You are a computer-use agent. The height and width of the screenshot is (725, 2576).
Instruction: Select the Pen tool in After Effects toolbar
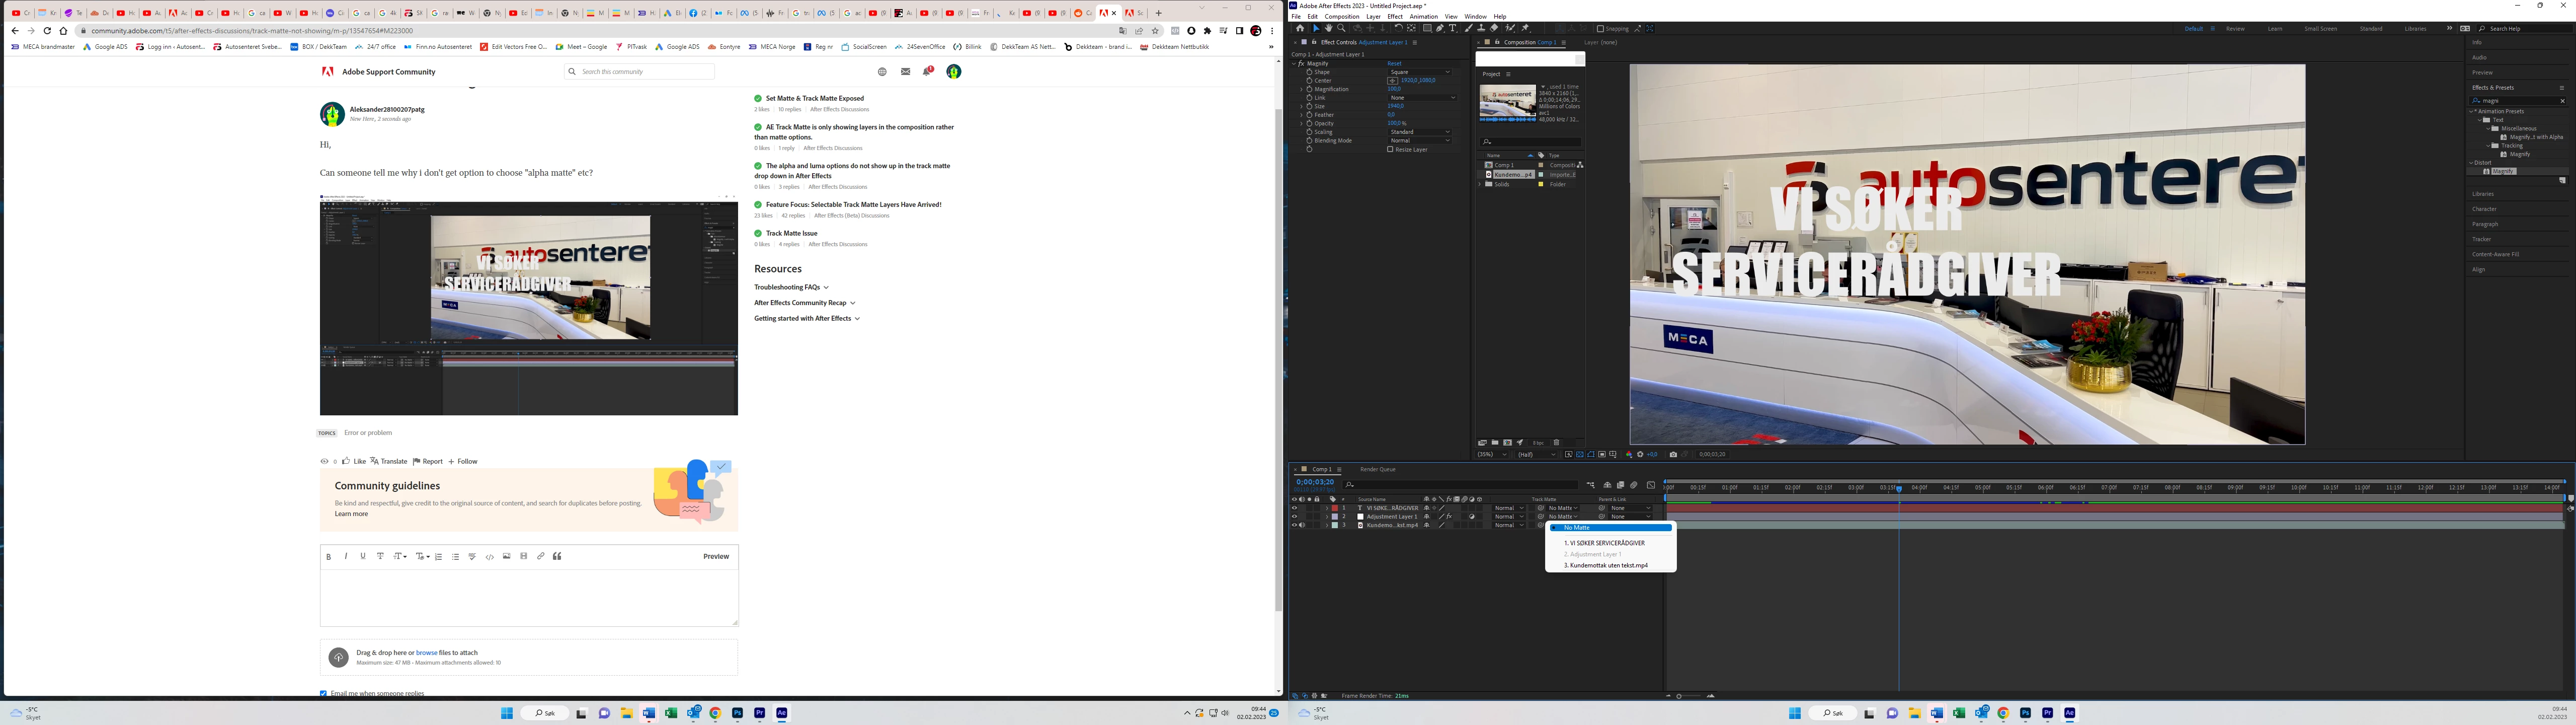point(1440,28)
